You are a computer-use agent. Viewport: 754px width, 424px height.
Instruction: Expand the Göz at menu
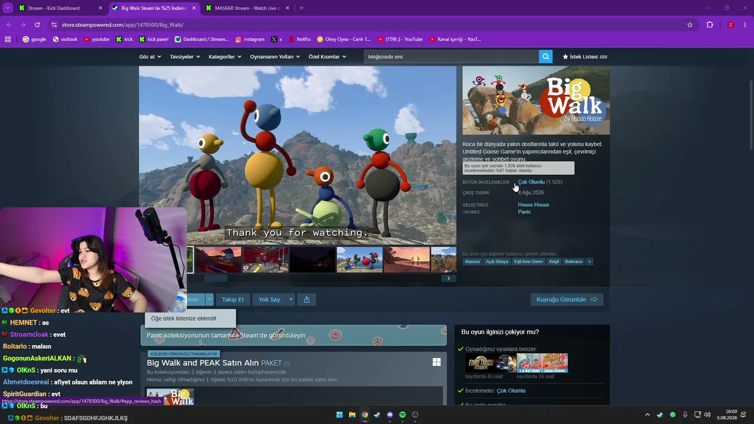150,57
